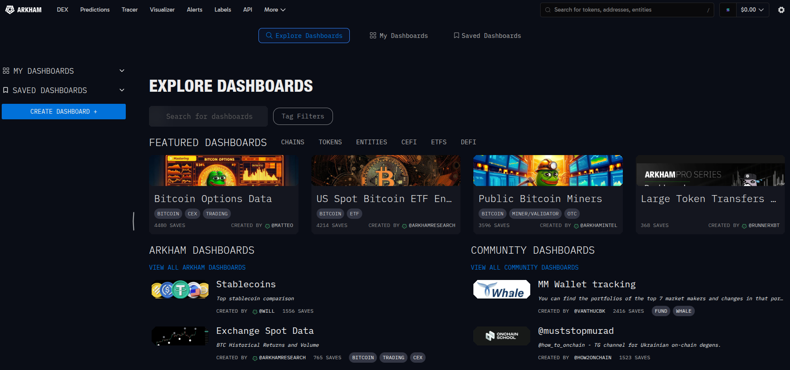This screenshot has height=370, width=790.
Task: Click the MINER/VALIDATOR tag
Action: tap(535, 214)
